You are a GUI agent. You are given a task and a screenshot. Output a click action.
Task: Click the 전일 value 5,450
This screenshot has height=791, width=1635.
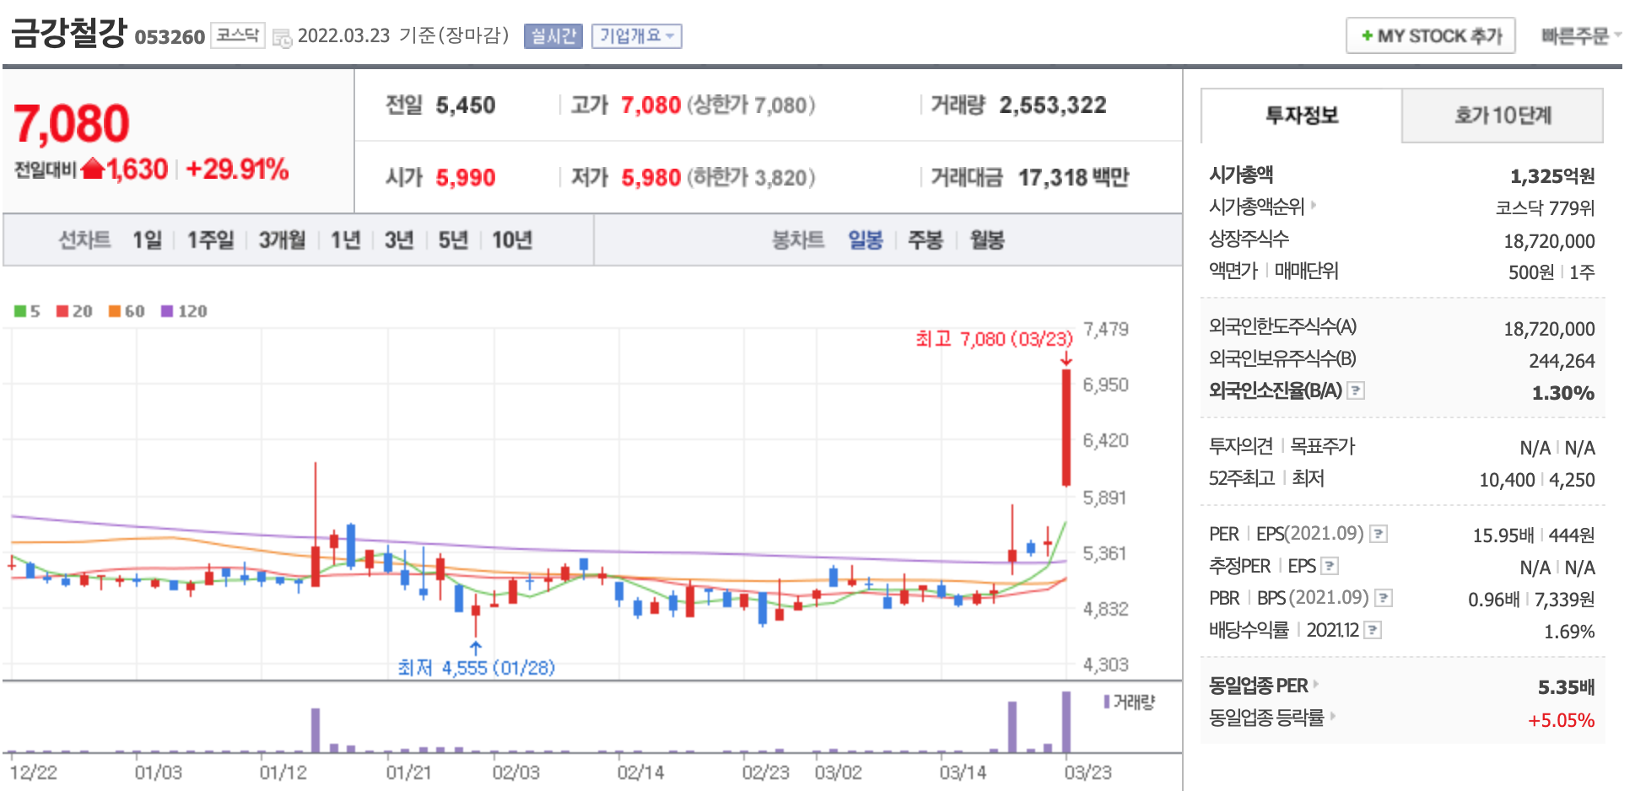tap(466, 105)
